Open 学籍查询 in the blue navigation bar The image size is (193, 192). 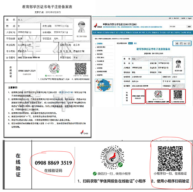[x=100, y=32]
